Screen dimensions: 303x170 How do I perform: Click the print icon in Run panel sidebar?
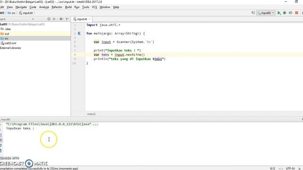coord(1,145)
